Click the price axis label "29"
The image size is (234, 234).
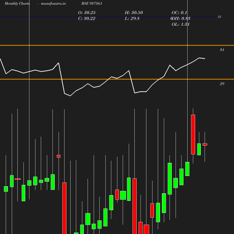tap(222, 84)
